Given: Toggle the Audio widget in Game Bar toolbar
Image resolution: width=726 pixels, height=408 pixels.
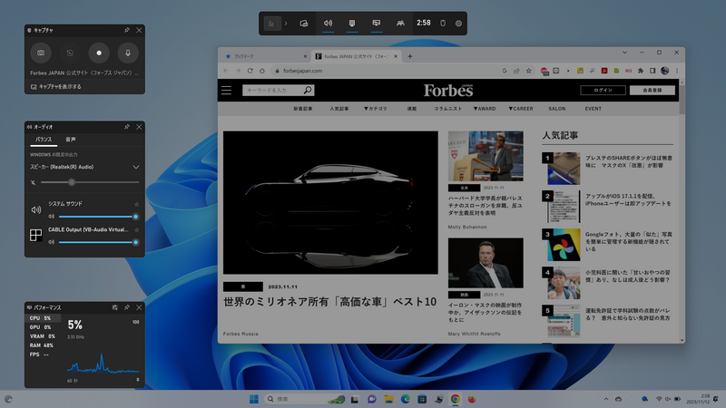Looking at the screenshot, I should (328, 23).
